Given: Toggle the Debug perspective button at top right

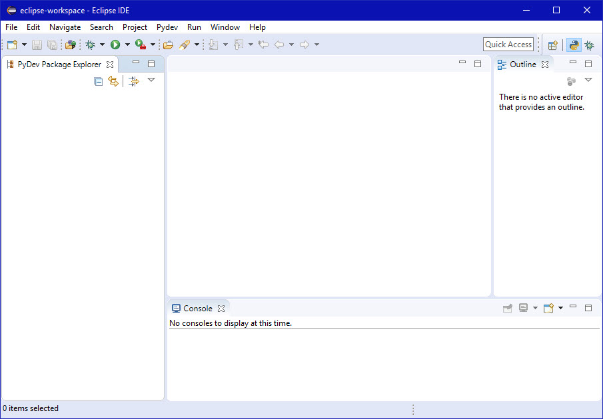Looking at the screenshot, I should 589,45.
